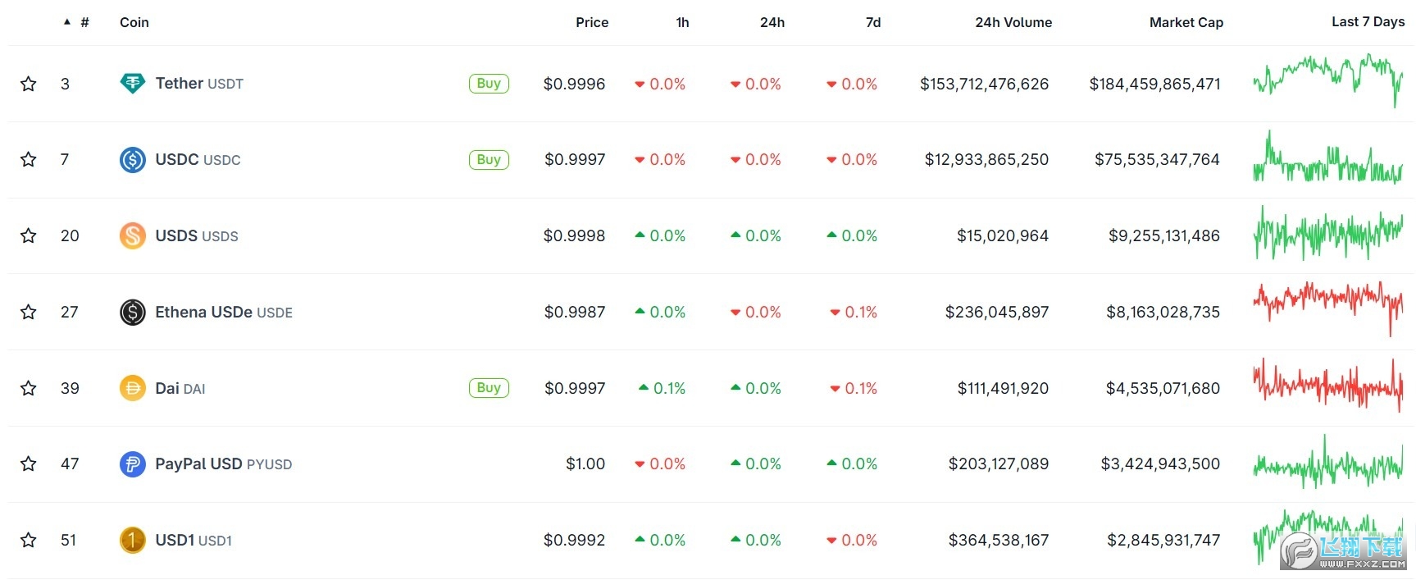Click the USDC coin logo icon
Image resolution: width=1416 pixels, height=580 pixels.
[132, 159]
